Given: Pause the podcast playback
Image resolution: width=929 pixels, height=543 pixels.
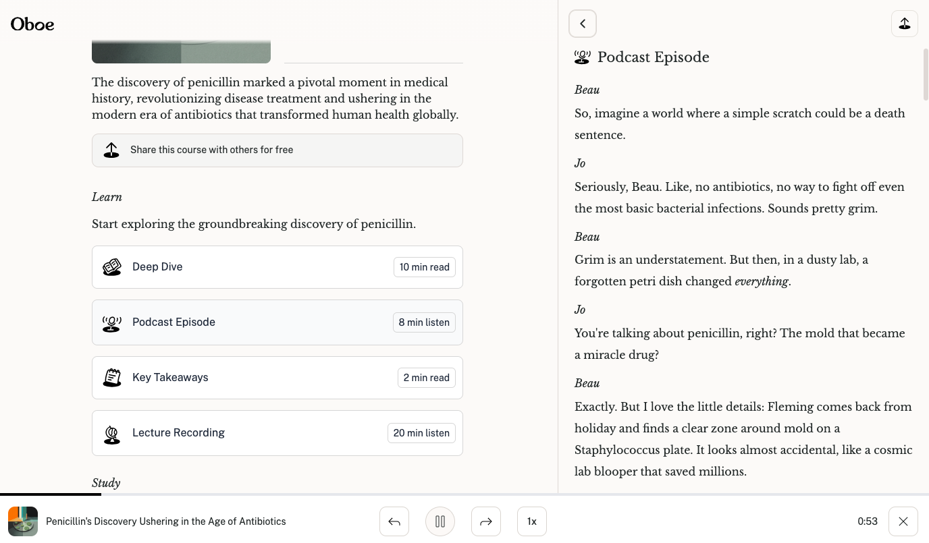Looking at the screenshot, I should 440,521.
